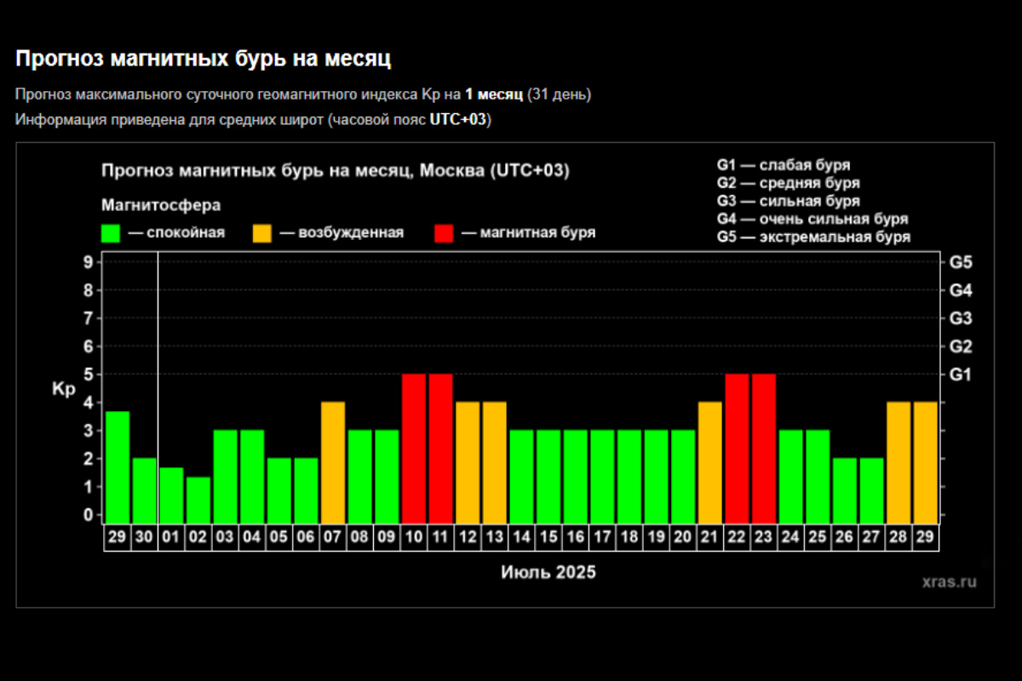1022x681 pixels.
Task: Click Kp value 0 on left axis
Action: [89, 515]
